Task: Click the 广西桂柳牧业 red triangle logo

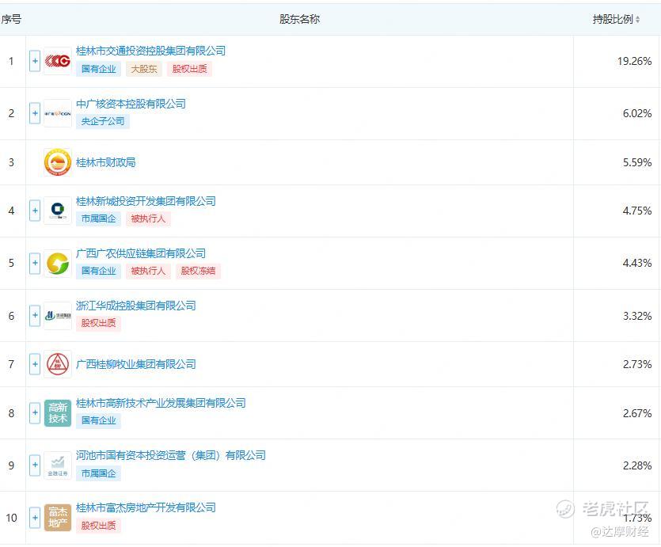Action: coord(58,364)
